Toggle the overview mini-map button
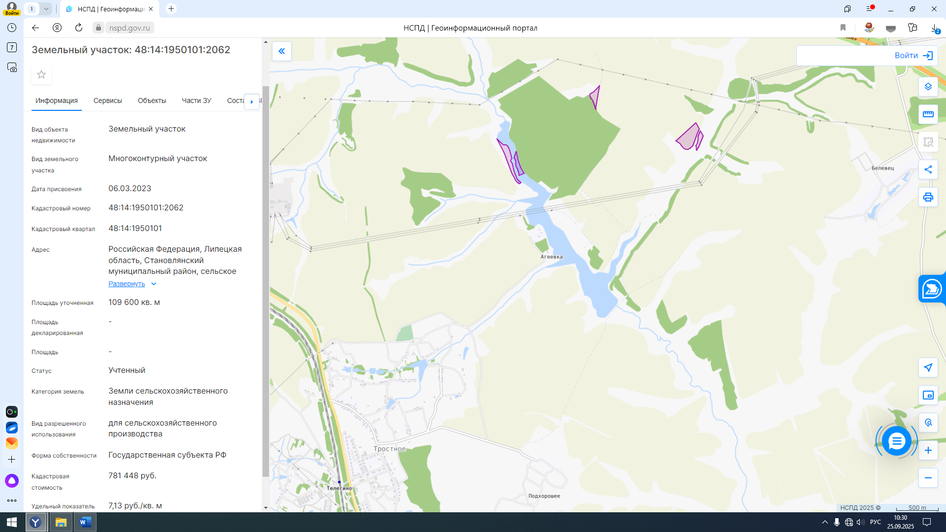The width and height of the screenshot is (946, 532). coord(928,395)
